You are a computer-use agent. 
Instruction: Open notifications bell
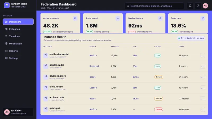tap(190, 6)
